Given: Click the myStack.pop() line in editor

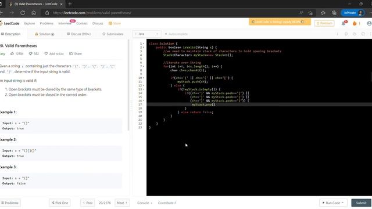Looking at the screenshot, I should (x=203, y=105).
